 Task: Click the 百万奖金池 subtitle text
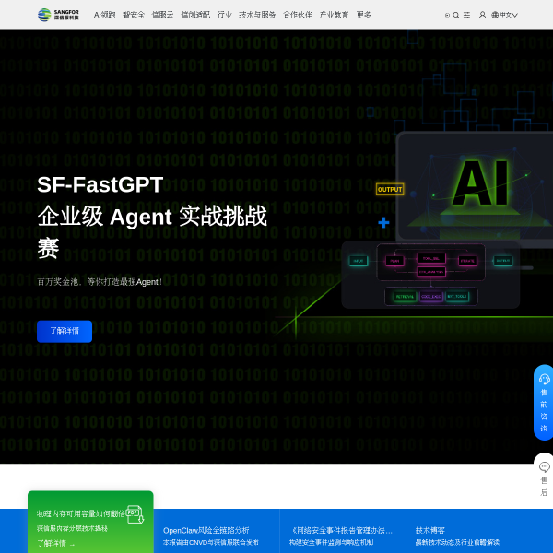[100, 282]
